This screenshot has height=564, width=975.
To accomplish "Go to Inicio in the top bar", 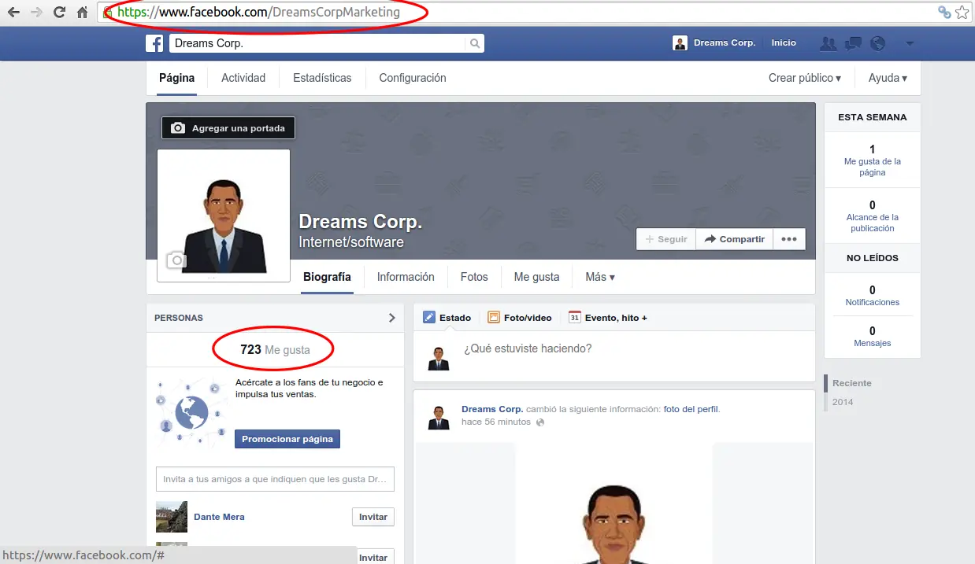I will [784, 43].
